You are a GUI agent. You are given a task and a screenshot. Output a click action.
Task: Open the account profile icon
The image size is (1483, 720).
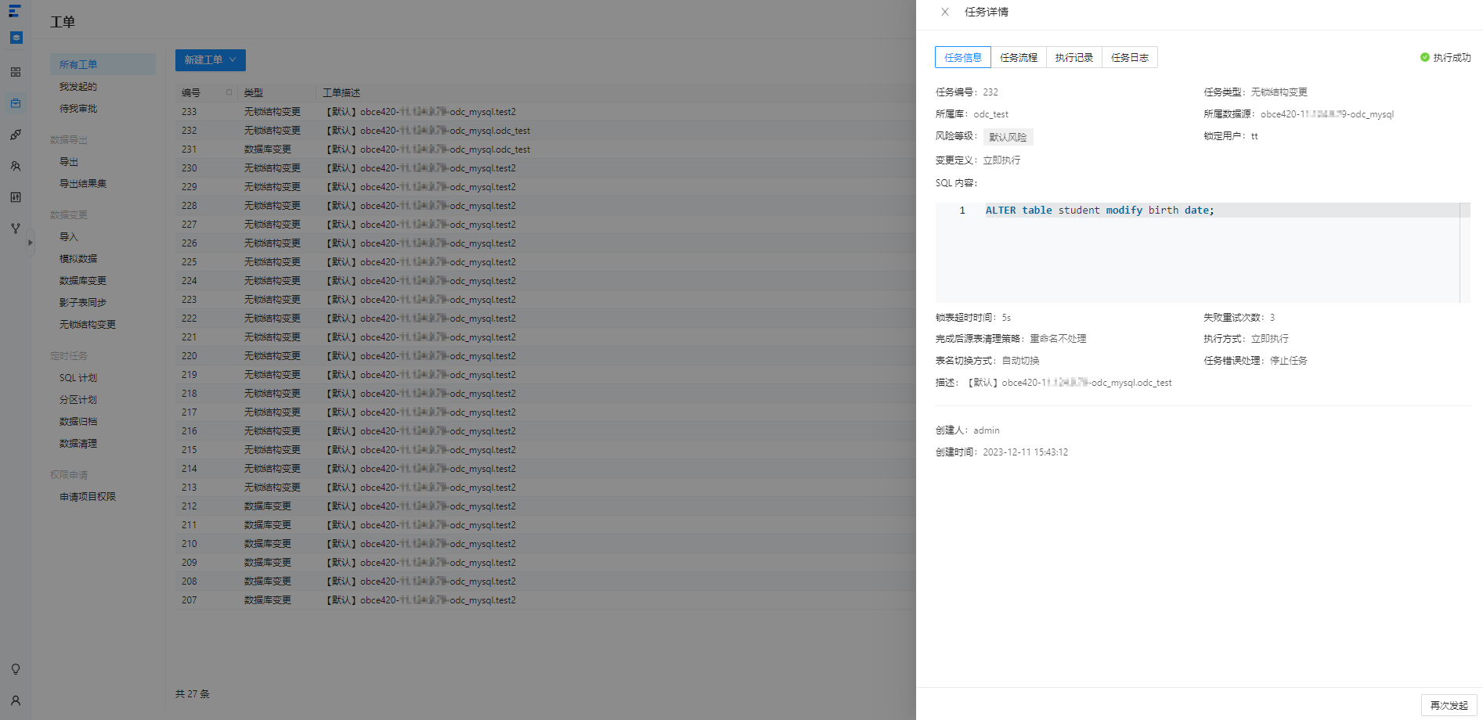tap(16, 700)
